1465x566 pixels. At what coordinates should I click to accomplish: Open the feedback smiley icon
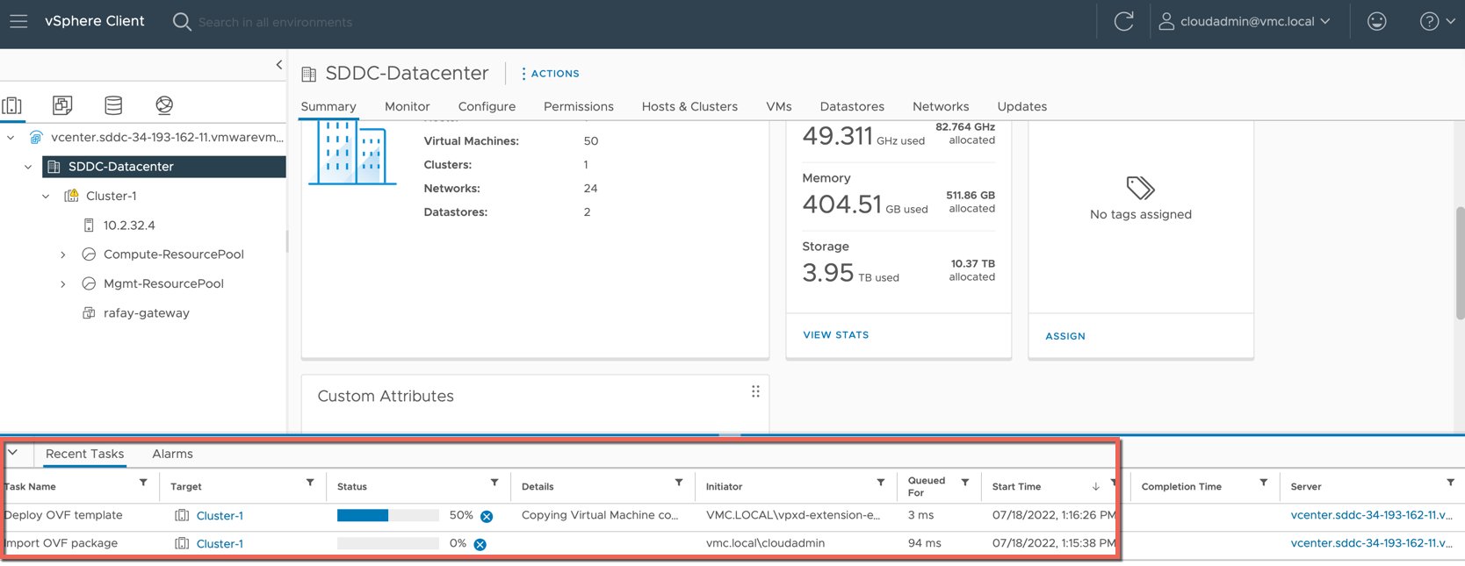(x=1376, y=21)
